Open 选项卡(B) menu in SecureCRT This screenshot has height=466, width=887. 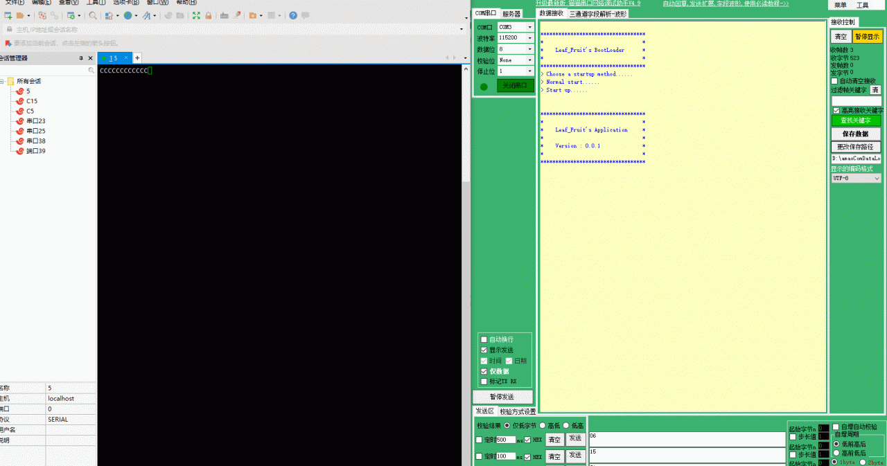tap(127, 2)
